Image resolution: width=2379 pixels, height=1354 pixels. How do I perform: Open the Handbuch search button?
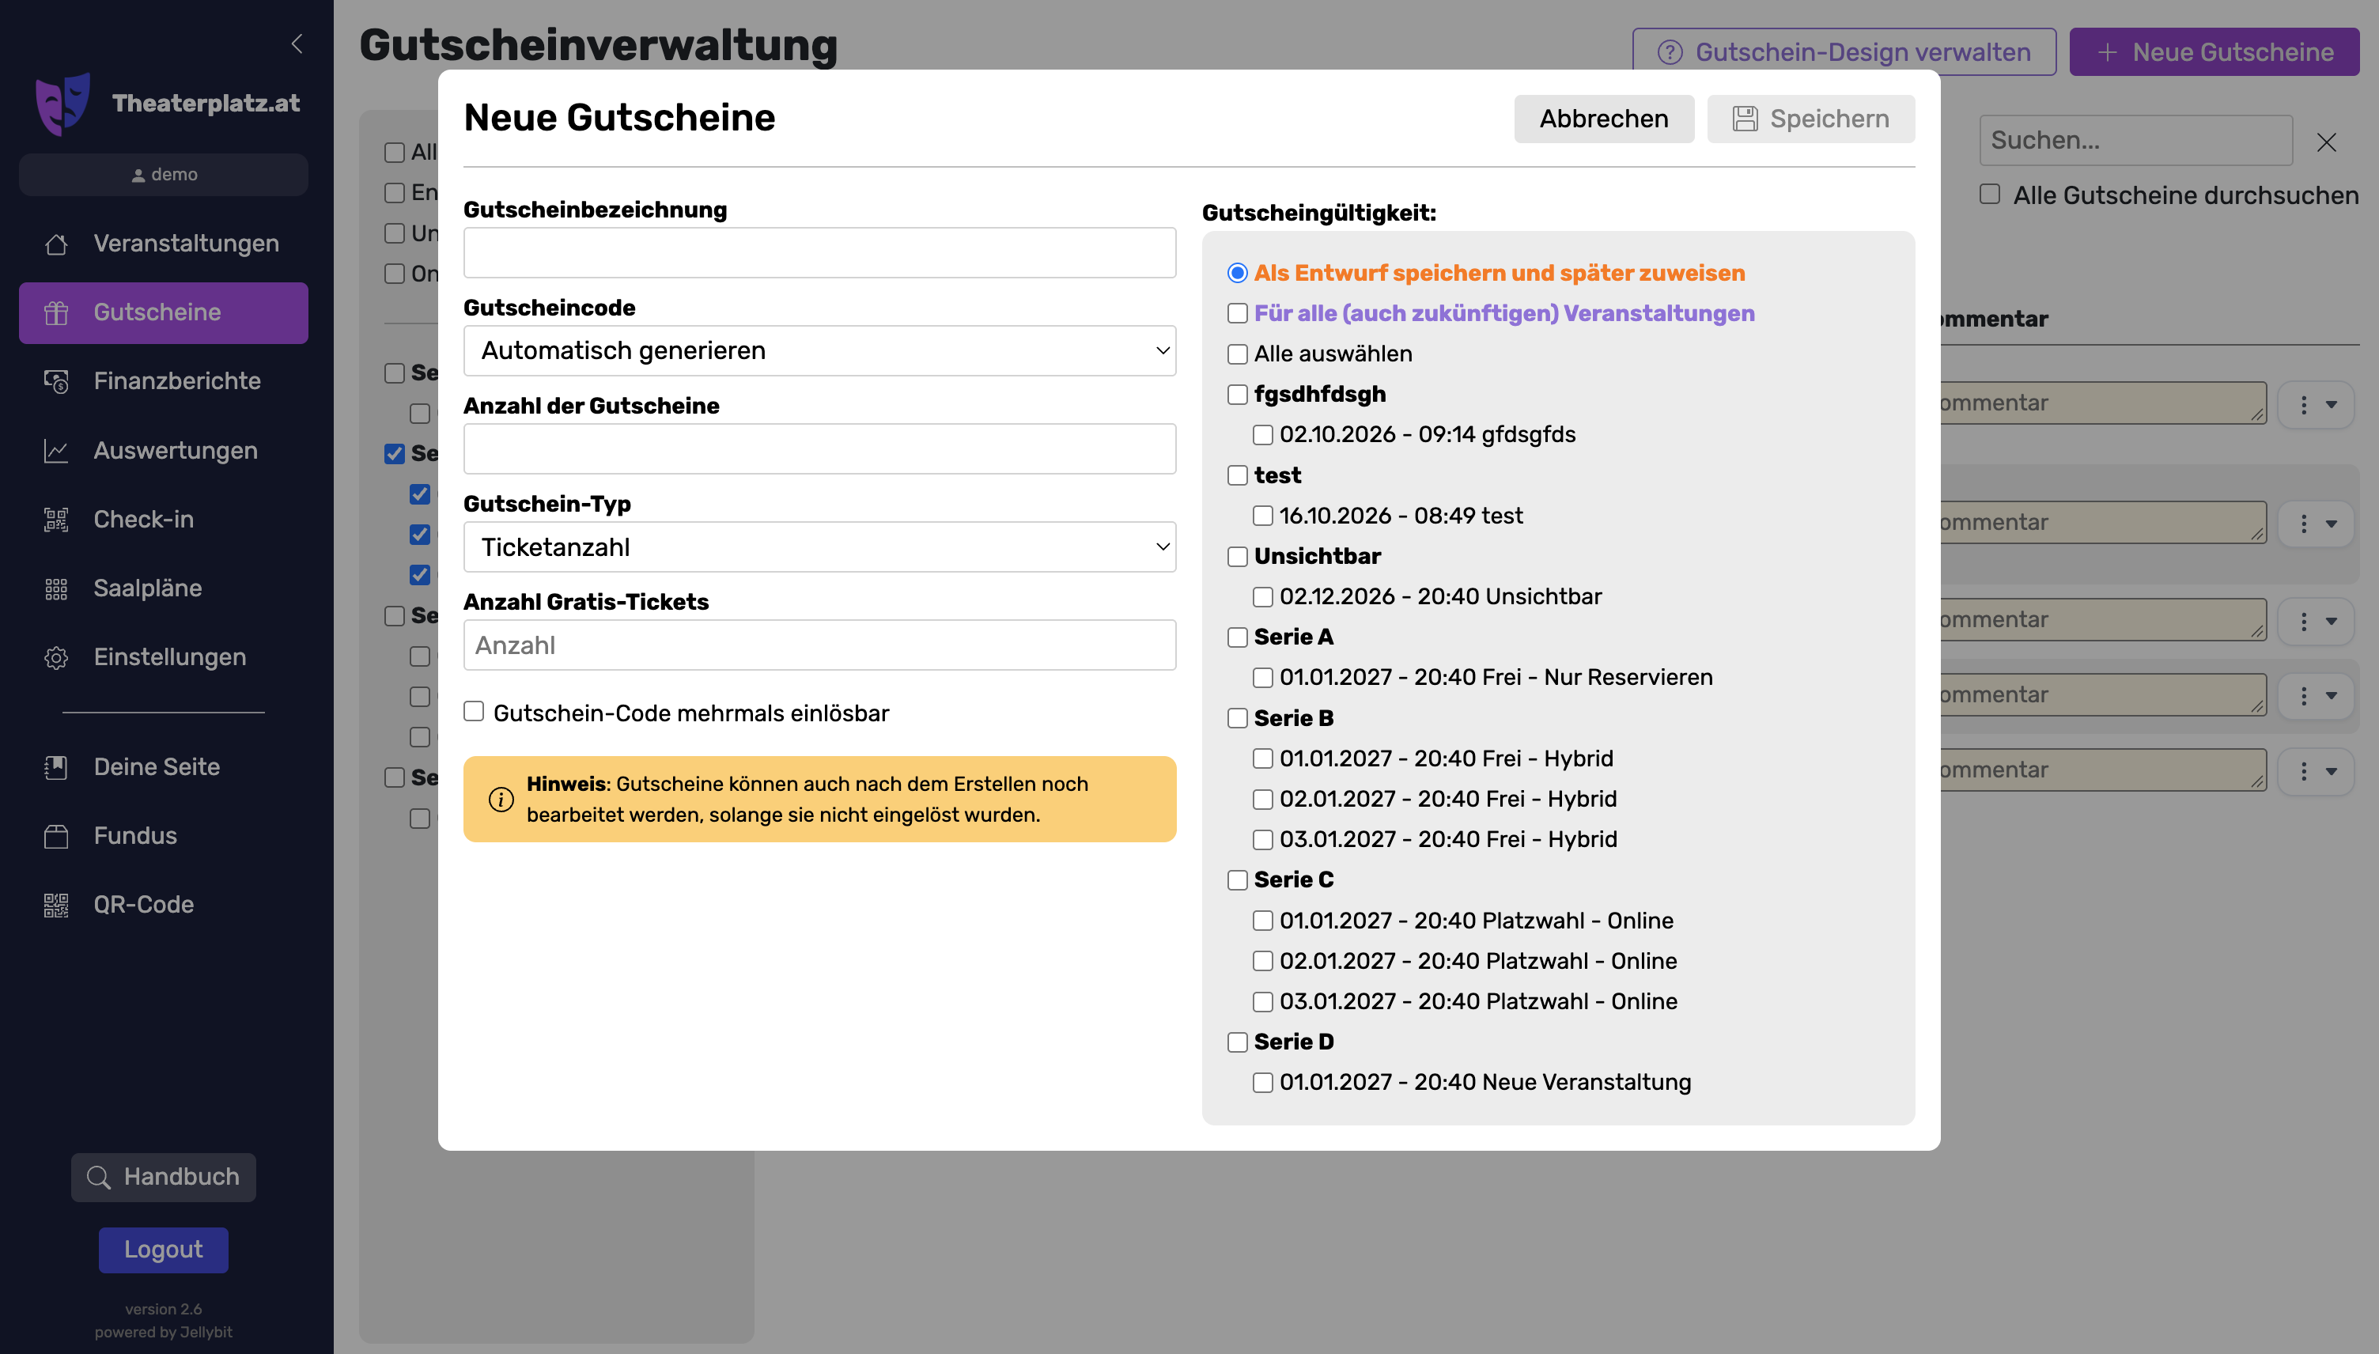[x=164, y=1178]
